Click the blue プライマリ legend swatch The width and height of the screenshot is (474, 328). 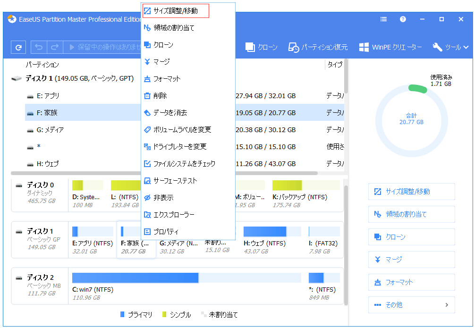click(x=122, y=314)
